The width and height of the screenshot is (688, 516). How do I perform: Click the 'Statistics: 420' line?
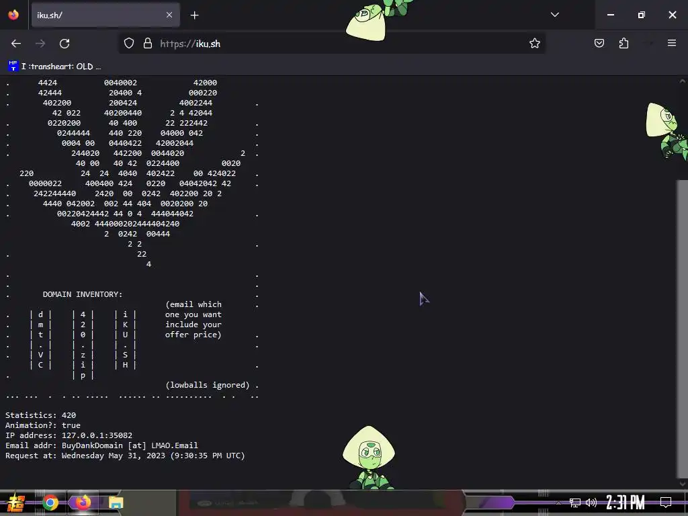(40, 415)
